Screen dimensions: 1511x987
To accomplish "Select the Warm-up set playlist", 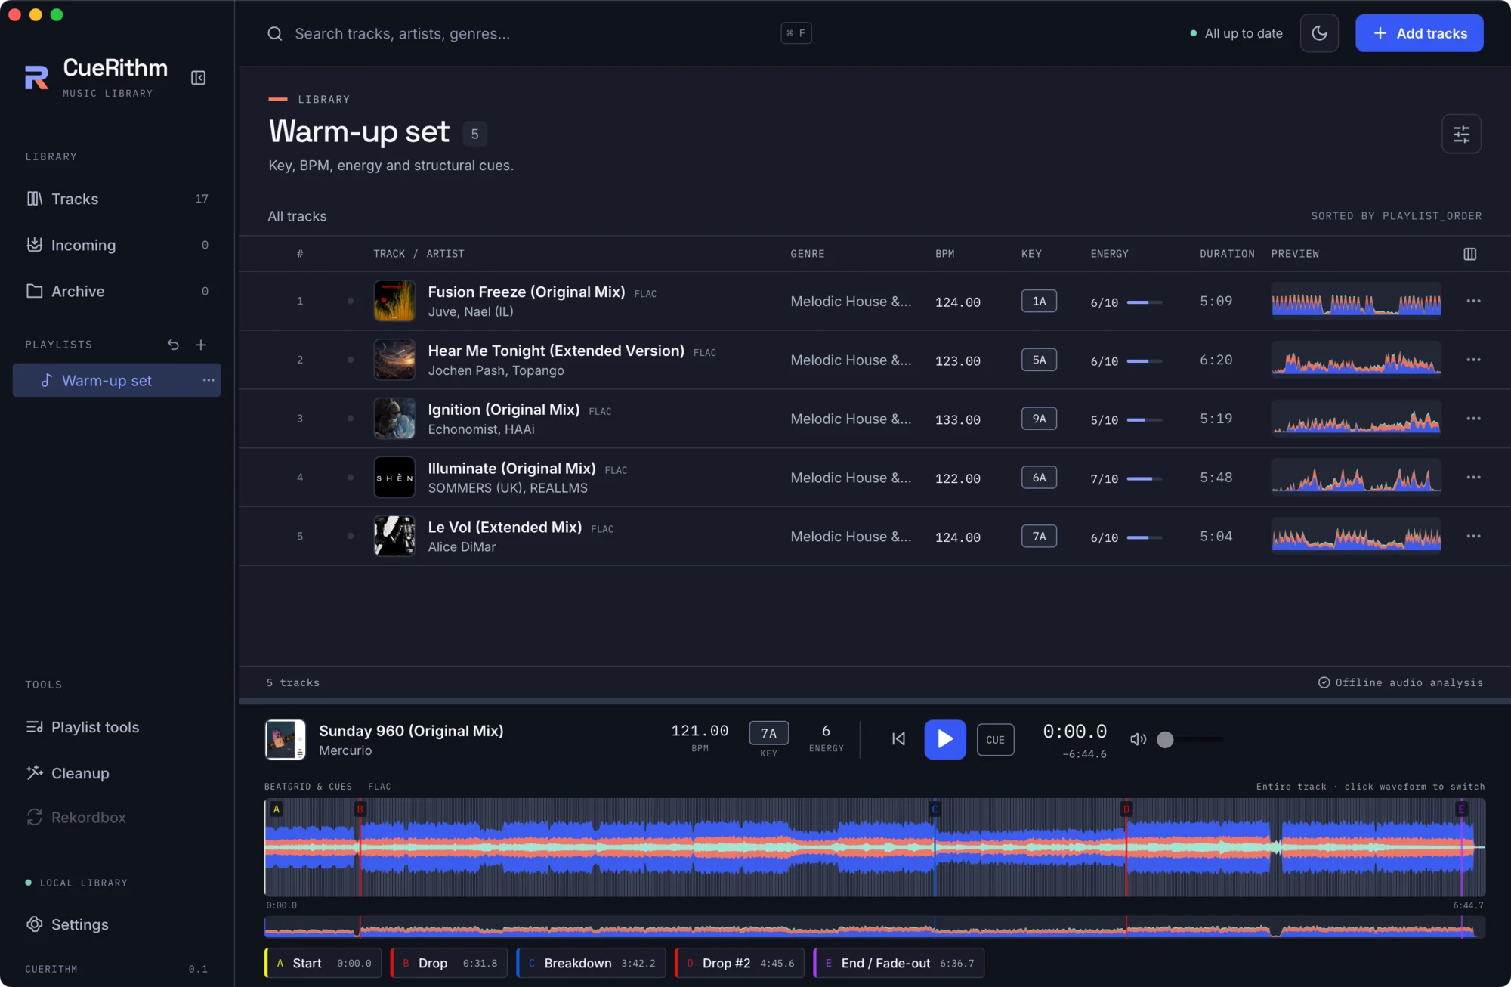I will pos(117,380).
